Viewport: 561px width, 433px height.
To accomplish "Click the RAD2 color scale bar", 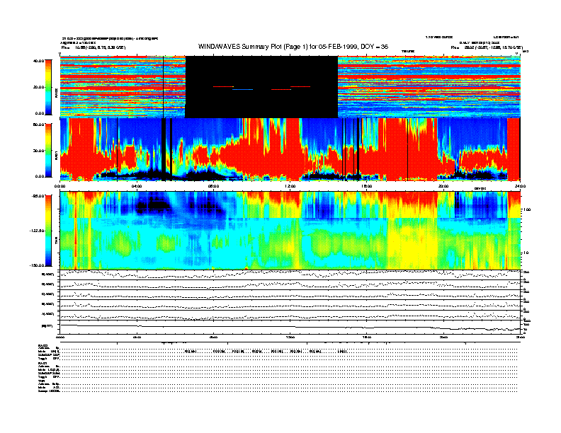I will pos(48,88).
